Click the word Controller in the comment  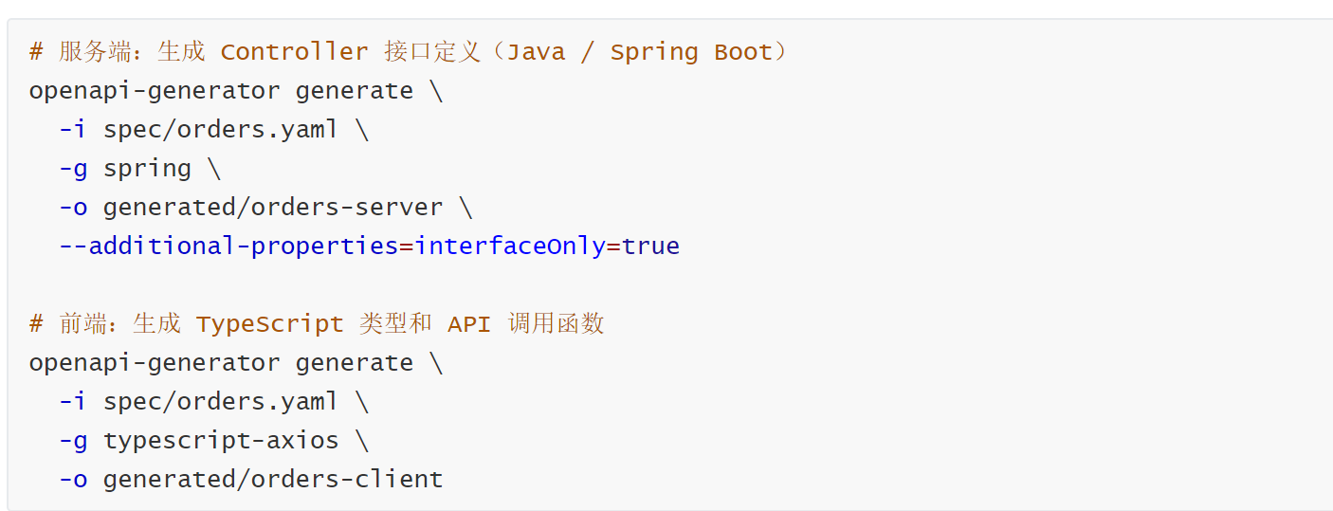pos(294,52)
